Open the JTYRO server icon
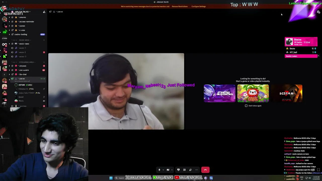 [5, 38]
